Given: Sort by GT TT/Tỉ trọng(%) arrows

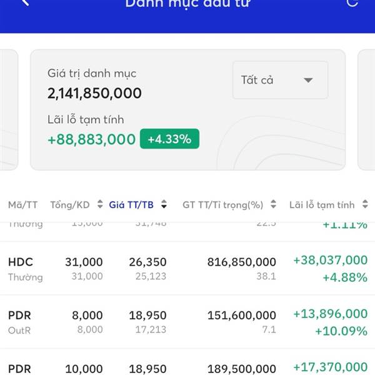Looking at the screenshot, I should click(273, 204).
